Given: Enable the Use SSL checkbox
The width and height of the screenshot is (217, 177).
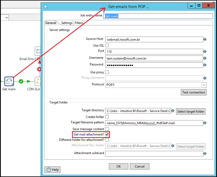Looking at the screenshot, I should coord(107,46).
